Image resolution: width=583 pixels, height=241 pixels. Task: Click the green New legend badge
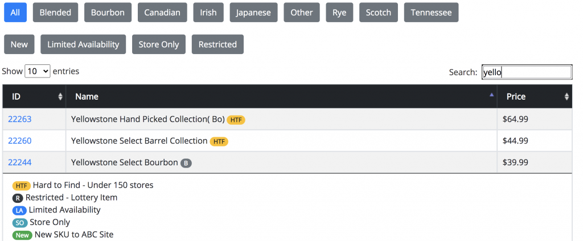(22, 235)
